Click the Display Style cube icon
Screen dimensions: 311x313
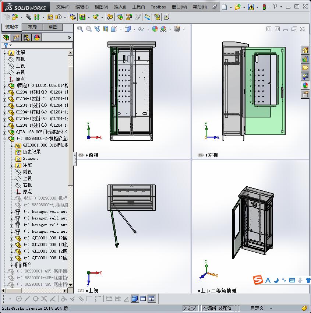pyautogui.click(x=128, y=29)
